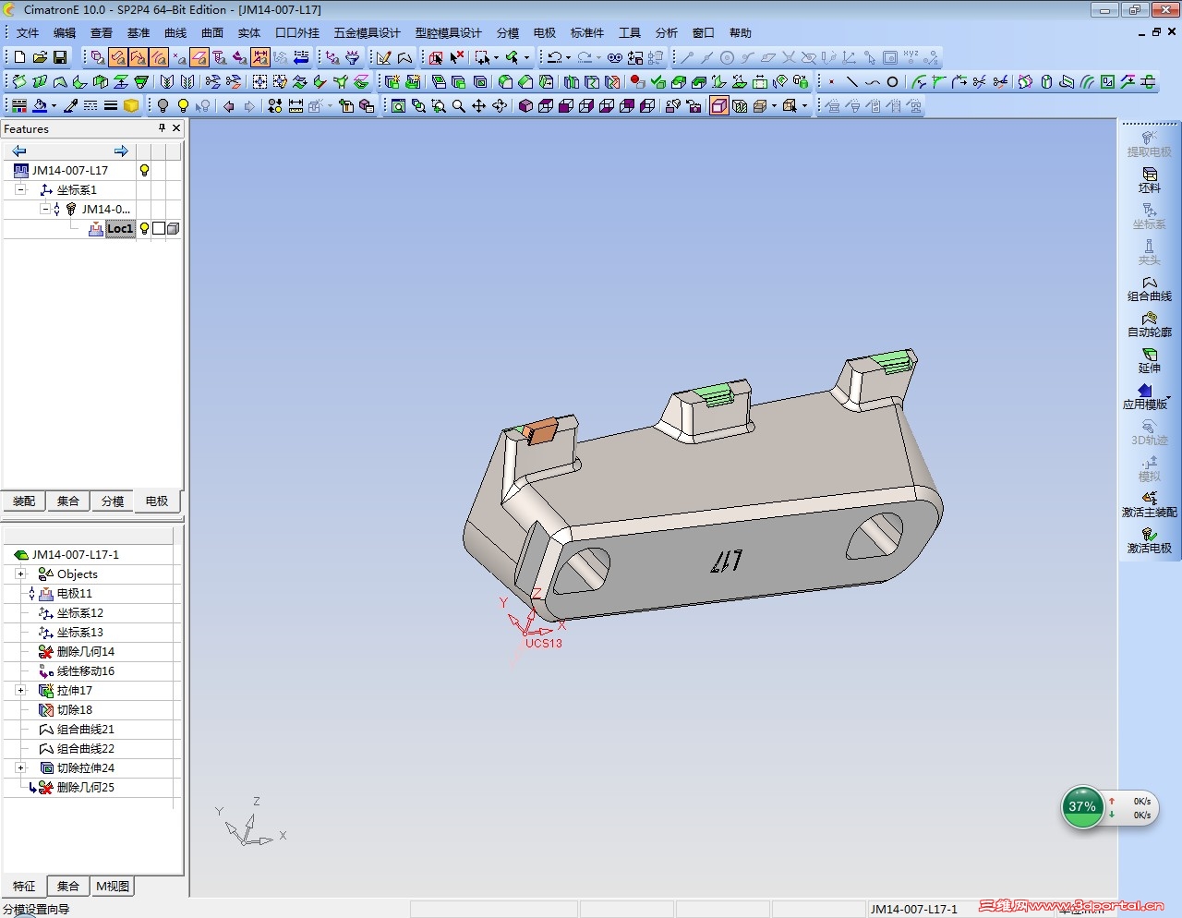Expand the Objects node

point(20,574)
